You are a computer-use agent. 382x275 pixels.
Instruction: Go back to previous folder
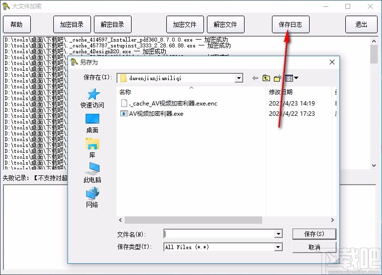click(255, 78)
